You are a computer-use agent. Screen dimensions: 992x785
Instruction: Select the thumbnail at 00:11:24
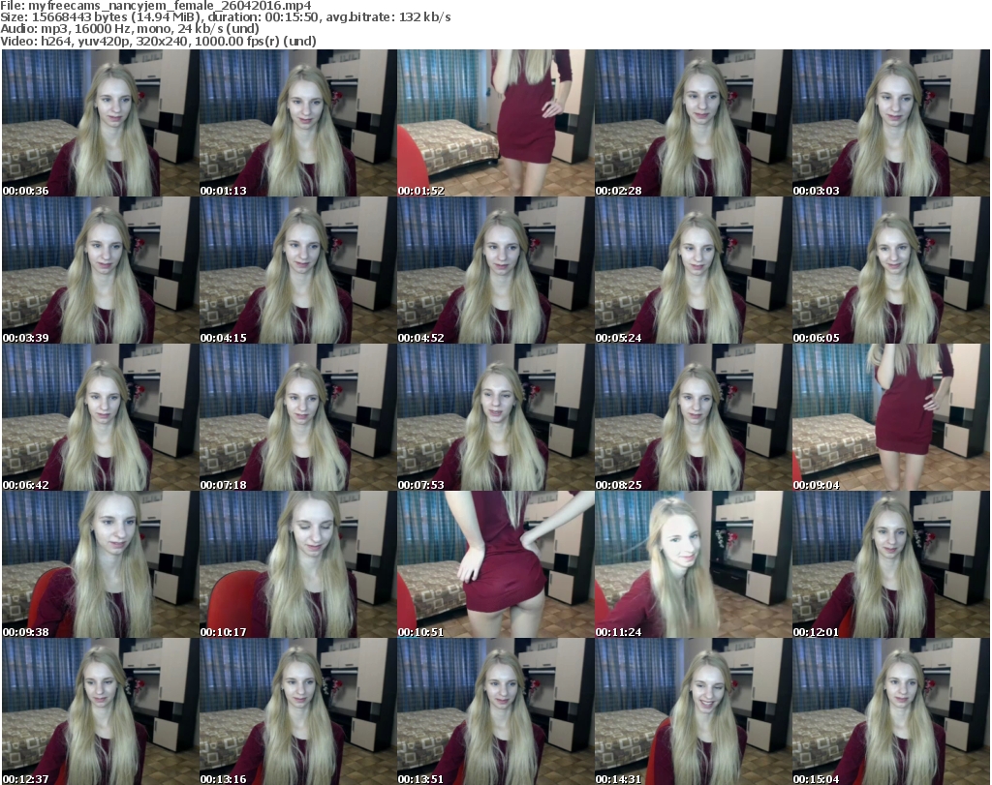tap(694, 564)
